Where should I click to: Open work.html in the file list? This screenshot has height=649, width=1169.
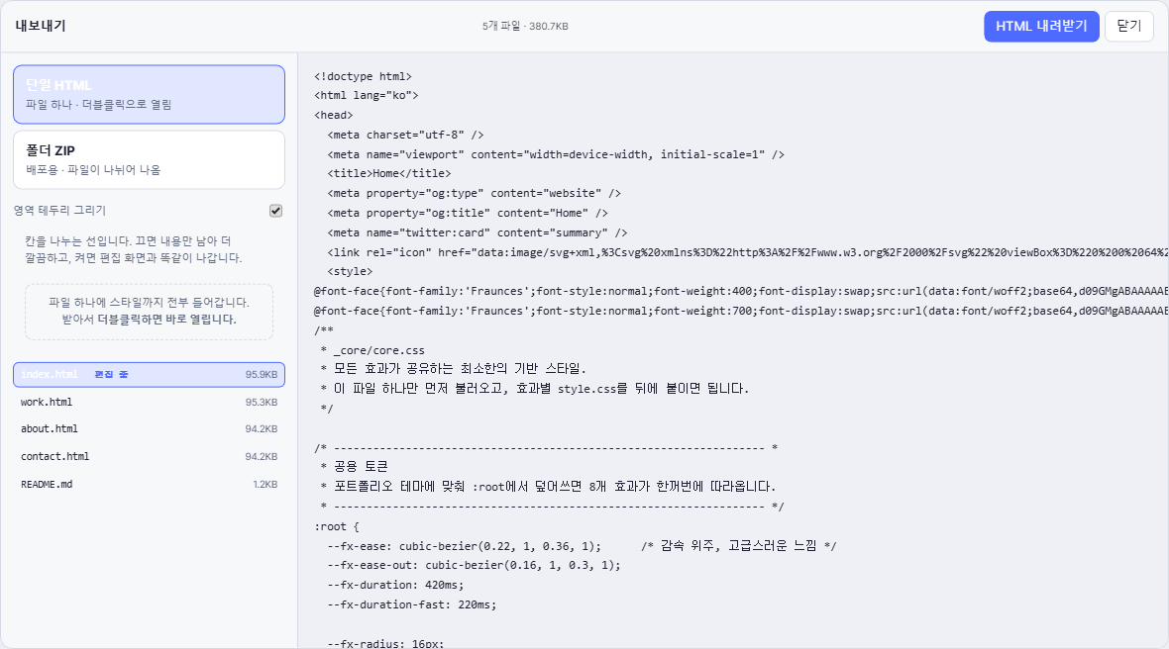point(150,402)
